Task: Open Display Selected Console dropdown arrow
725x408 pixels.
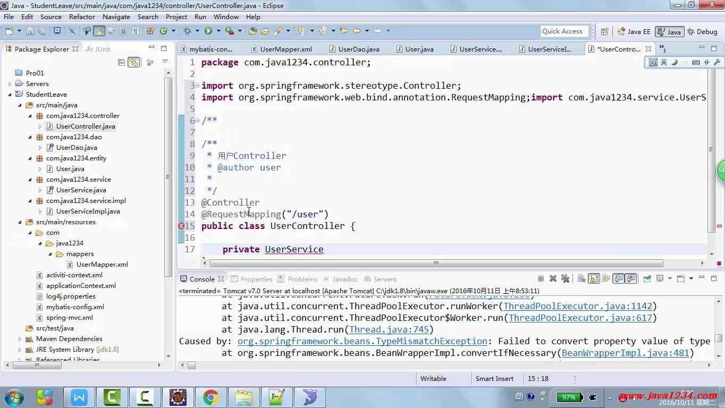Action: [670, 278]
